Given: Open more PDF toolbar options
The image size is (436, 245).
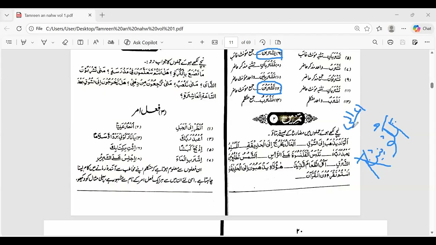Looking at the screenshot, I should coord(427,42).
